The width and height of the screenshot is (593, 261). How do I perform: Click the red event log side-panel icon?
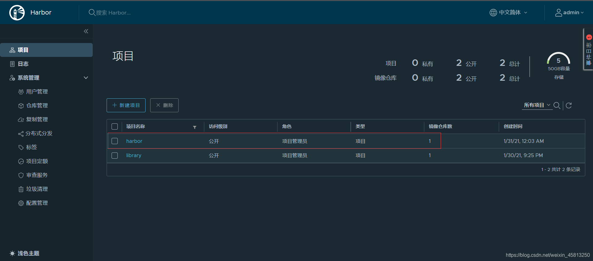589,37
